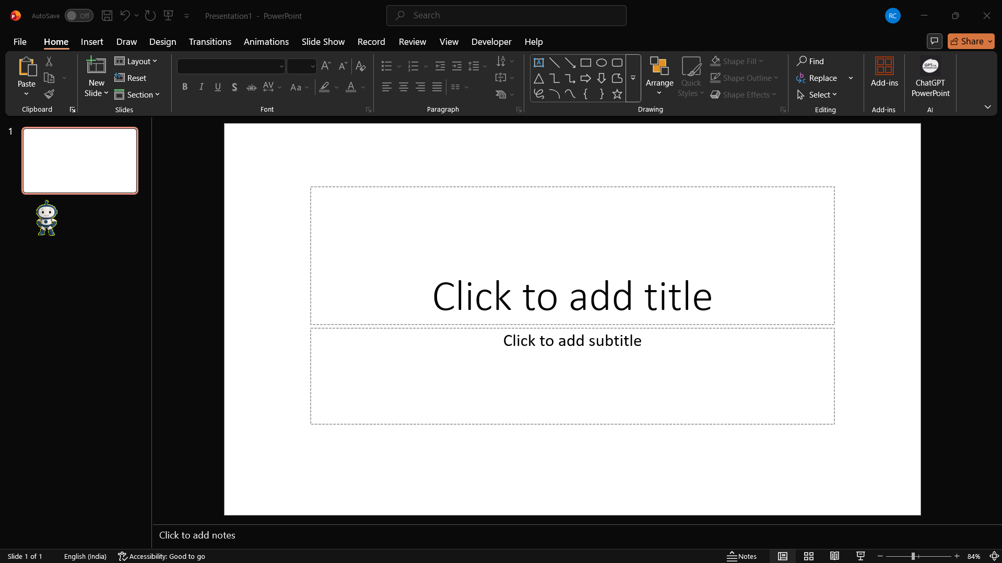Start slideshow from beginning icon in title bar

(168, 16)
